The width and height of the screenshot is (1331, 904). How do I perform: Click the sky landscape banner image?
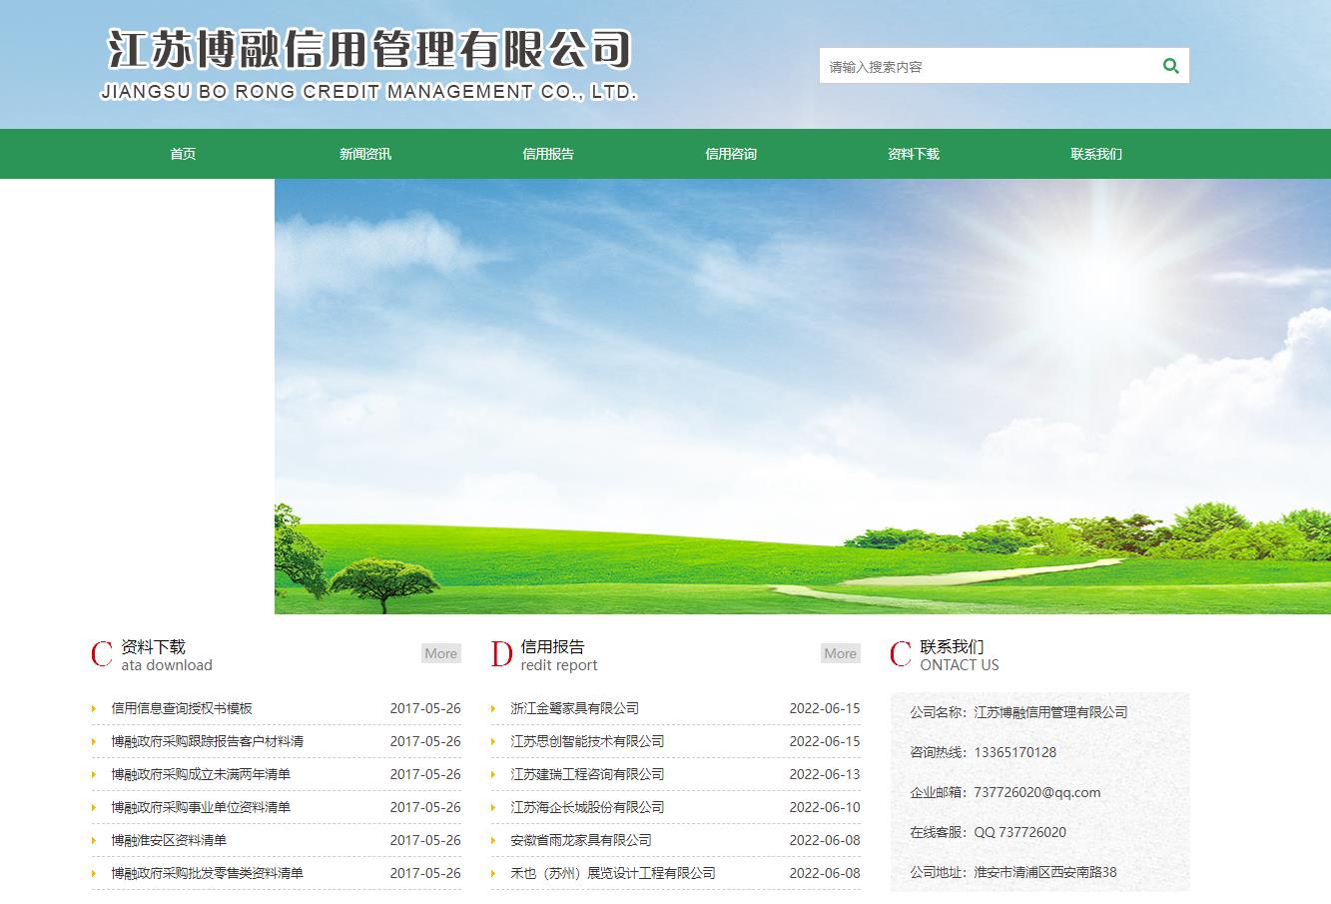point(802,397)
